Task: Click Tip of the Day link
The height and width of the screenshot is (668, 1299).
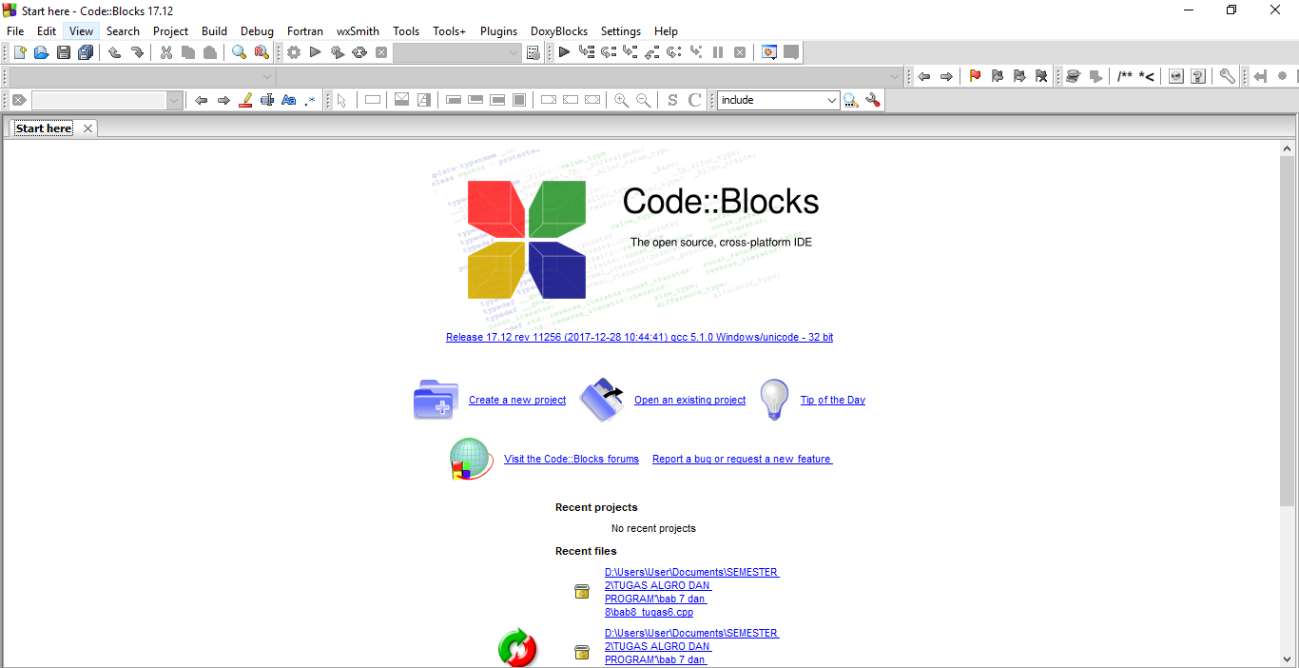Action: tap(833, 400)
